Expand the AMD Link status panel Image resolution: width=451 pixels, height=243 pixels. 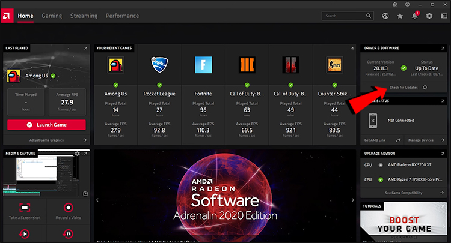(x=443, y=101)
